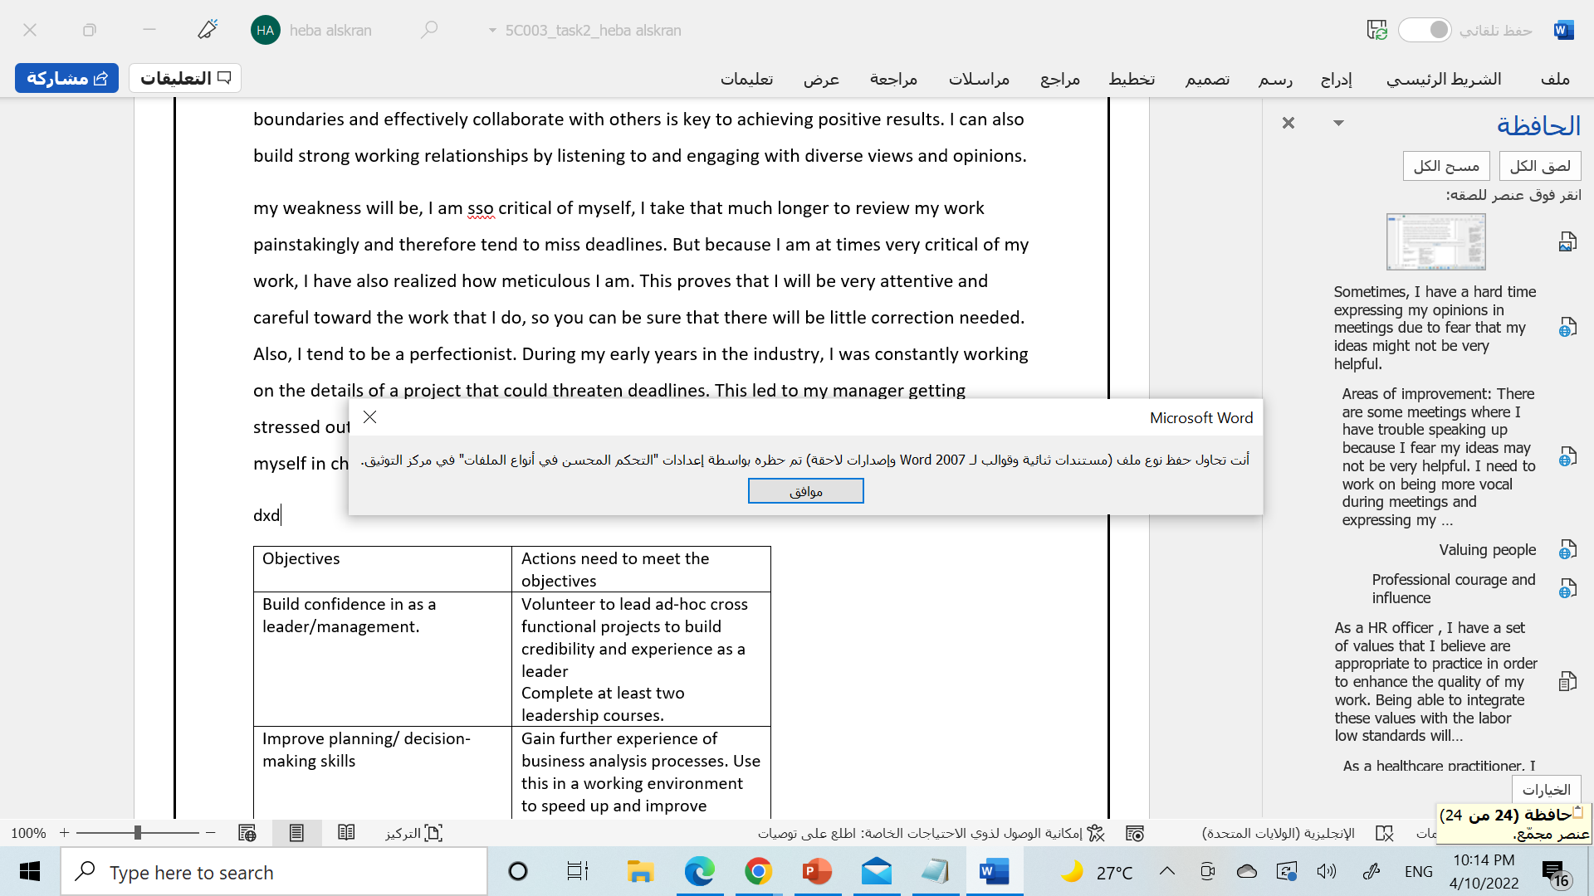
Task: Open the Review ribbon tab
Action: 893,79
